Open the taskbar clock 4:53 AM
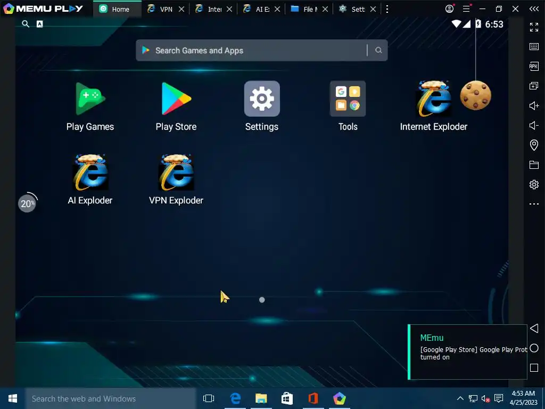 [524, 398]
